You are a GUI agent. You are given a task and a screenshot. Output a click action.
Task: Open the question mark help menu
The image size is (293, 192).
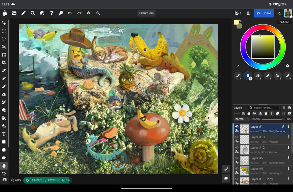coord(52,13)
